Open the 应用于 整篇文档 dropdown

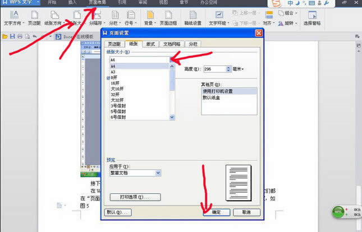tap(158, 173)
